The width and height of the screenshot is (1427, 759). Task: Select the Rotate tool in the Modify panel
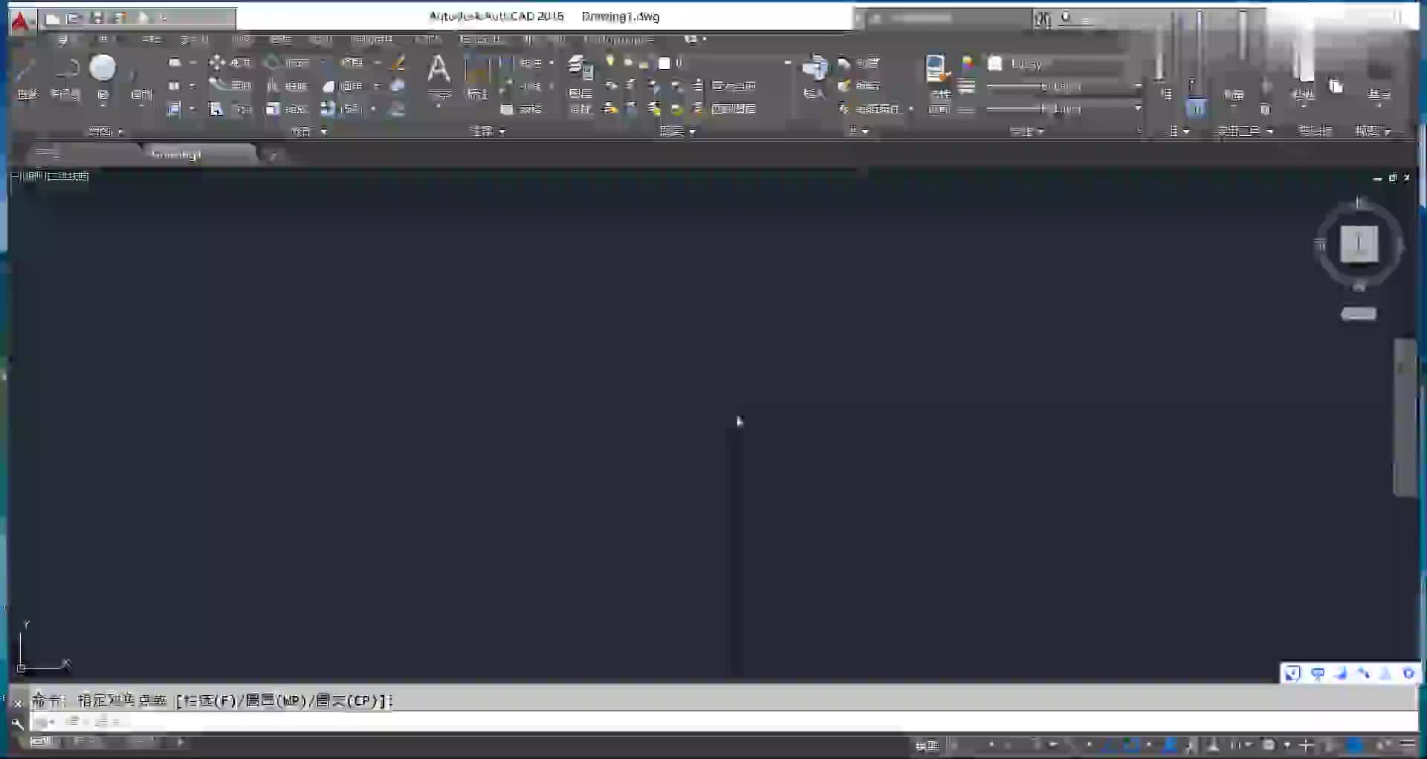coord(287,62)
